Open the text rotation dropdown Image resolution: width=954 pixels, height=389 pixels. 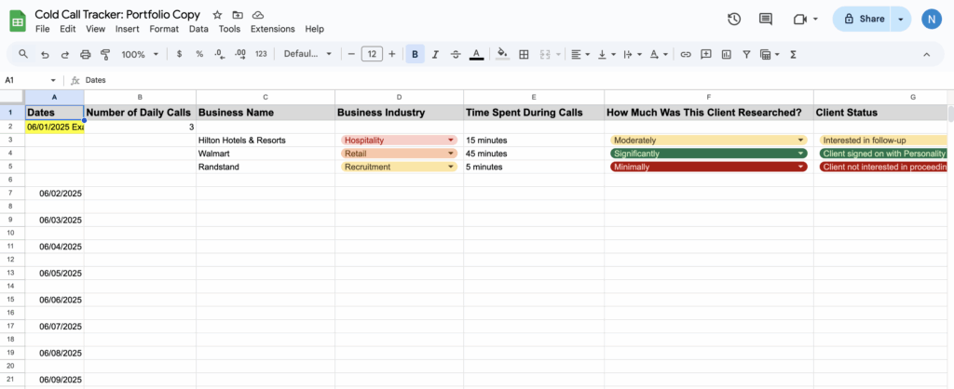(x=659, y=54)
